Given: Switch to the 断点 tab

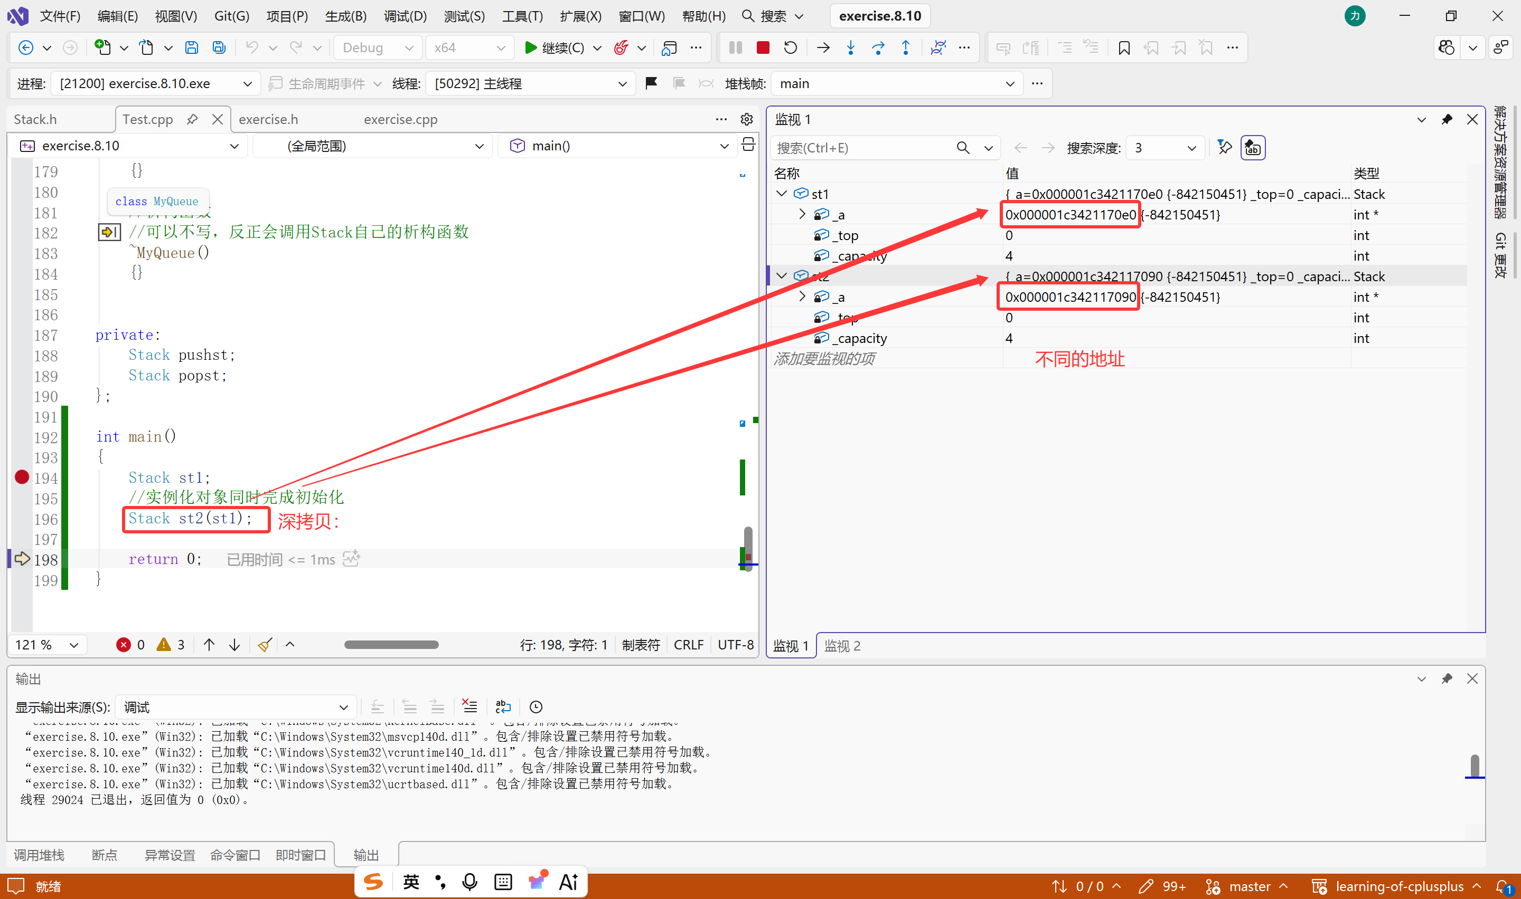Looking at the screenshot, I should pos(104,855).
